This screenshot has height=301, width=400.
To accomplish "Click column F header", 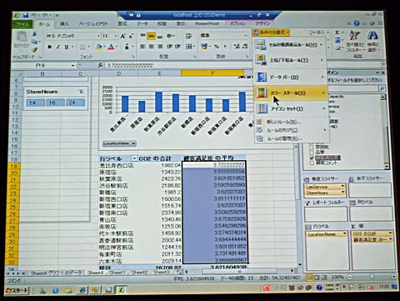I will tap(212, 73).
